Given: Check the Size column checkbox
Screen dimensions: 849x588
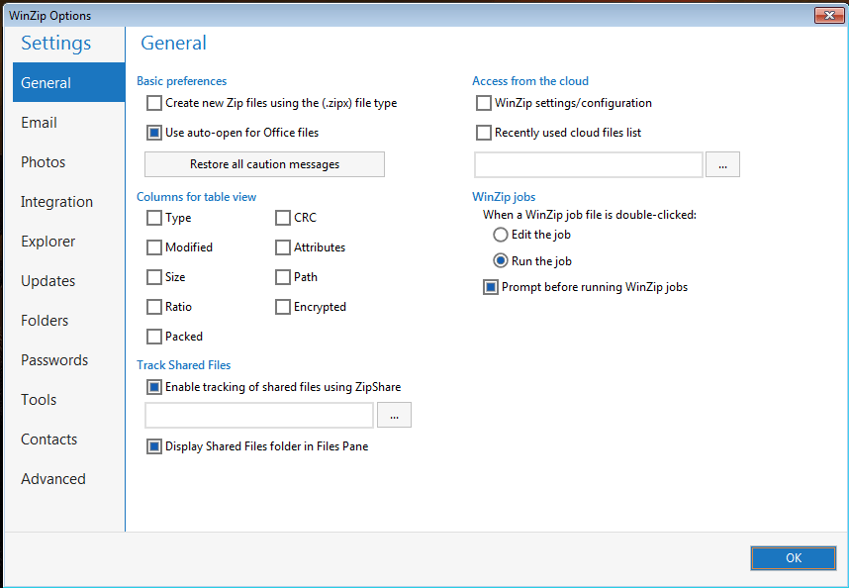Looking at the screenshot, I should click(154, 277).
